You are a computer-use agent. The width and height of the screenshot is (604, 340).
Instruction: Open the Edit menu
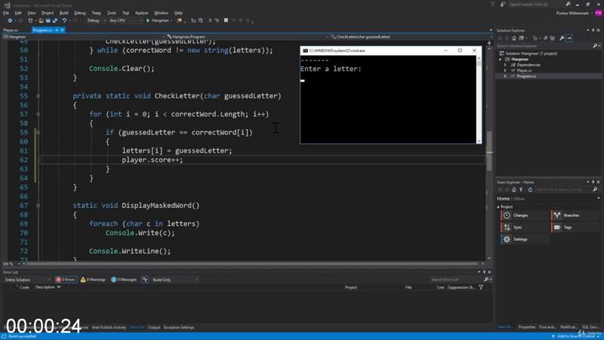[x=18, y=13]
